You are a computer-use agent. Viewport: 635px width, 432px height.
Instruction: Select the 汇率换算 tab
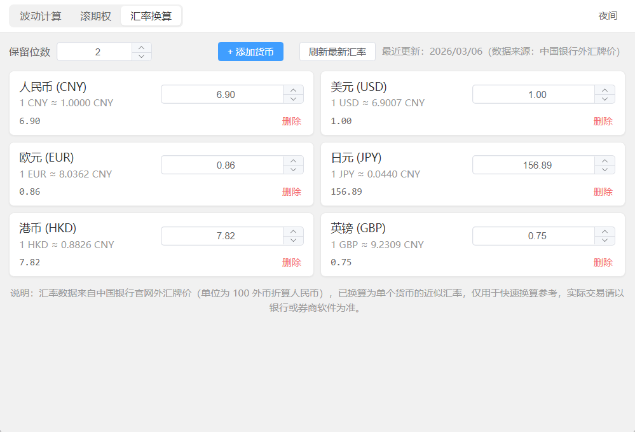pos(151,16)
